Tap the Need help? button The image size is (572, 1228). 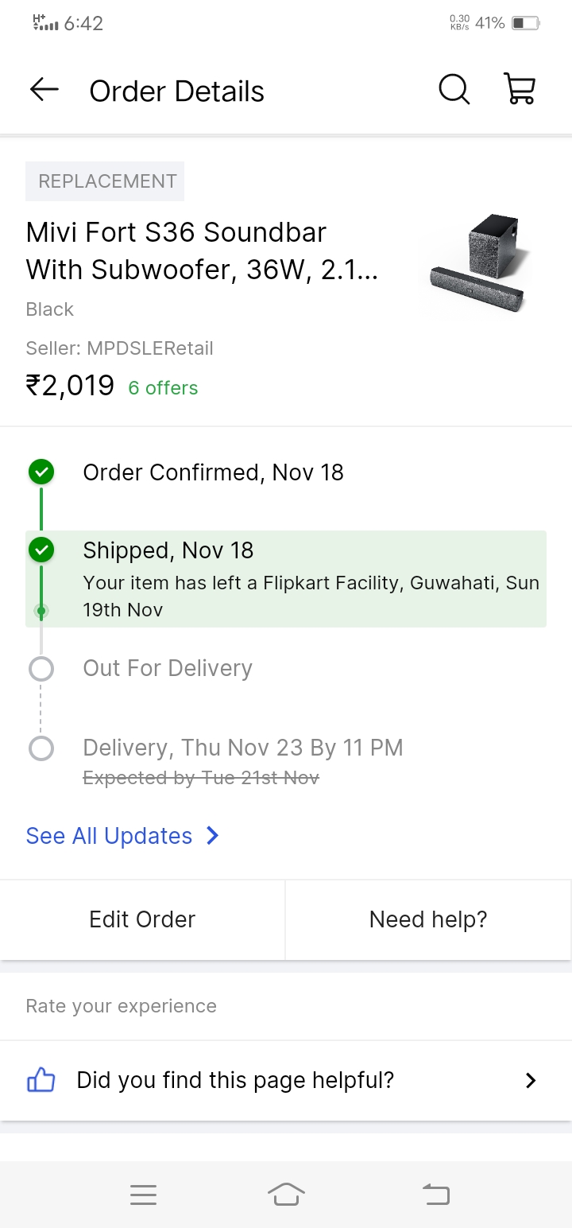coord(428,919)
